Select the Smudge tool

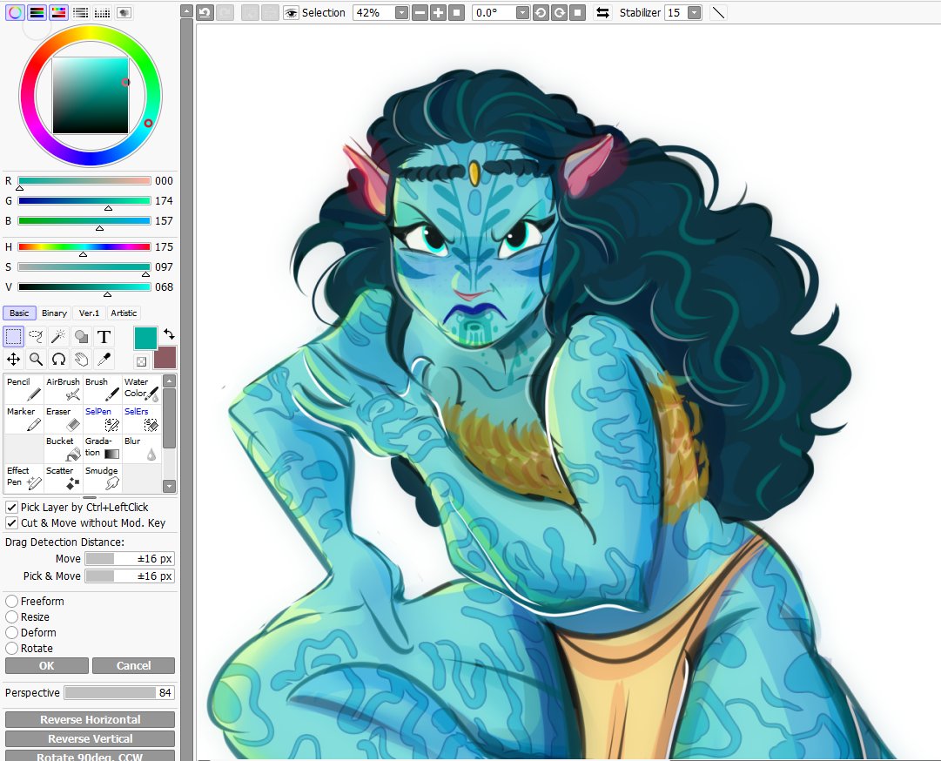click(102, 478)
